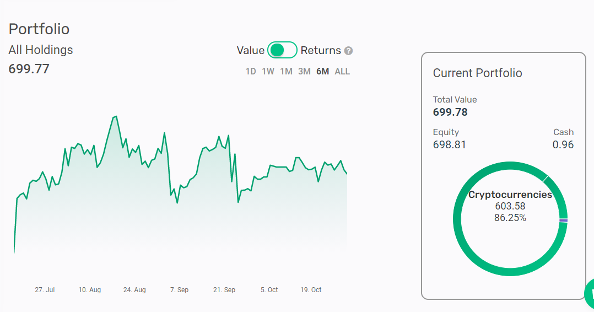Open the green chat widget icon

point(590,294)
